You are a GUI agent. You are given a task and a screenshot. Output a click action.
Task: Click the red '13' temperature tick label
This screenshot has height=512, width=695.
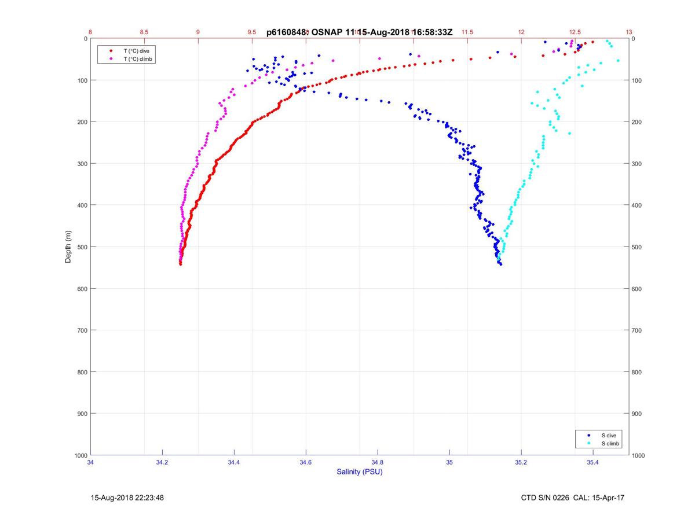pyautogui.click(x=629, y=32)
